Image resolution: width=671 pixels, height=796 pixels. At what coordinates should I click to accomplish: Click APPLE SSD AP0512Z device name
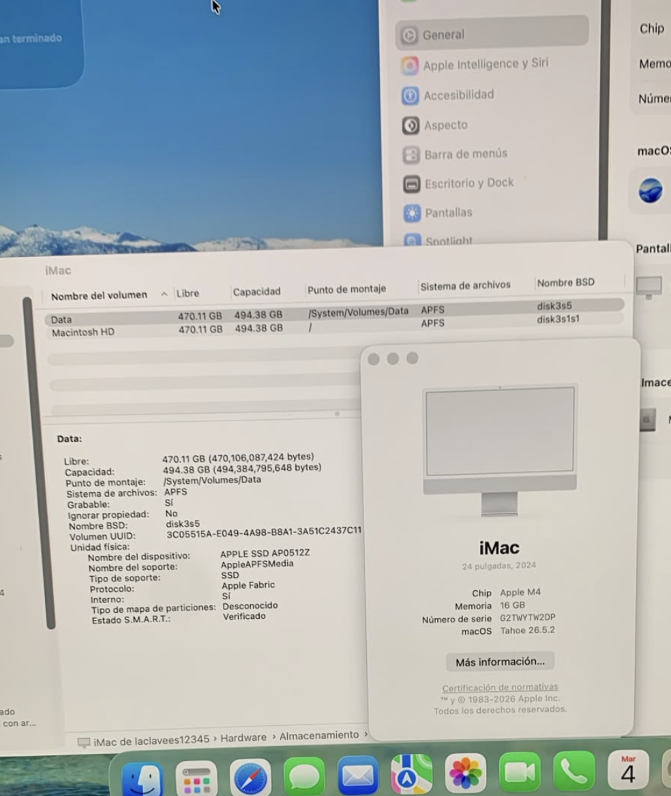click(x=265, y=553)
